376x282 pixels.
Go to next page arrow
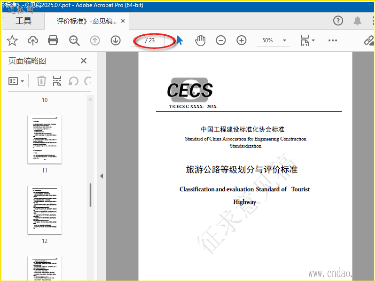(x=116, y=40)
